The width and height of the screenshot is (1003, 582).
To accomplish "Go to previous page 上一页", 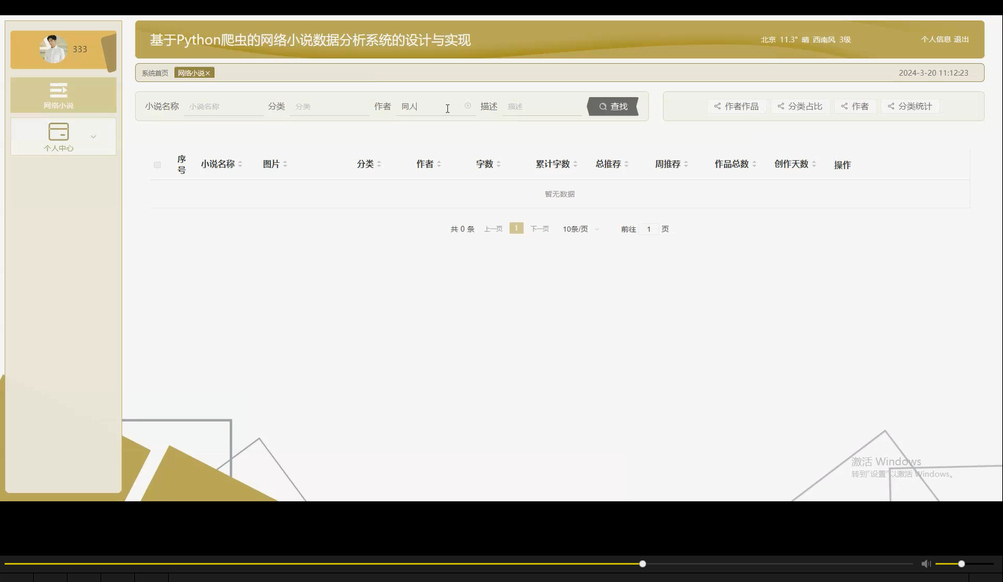I will [x=493, y=229].
